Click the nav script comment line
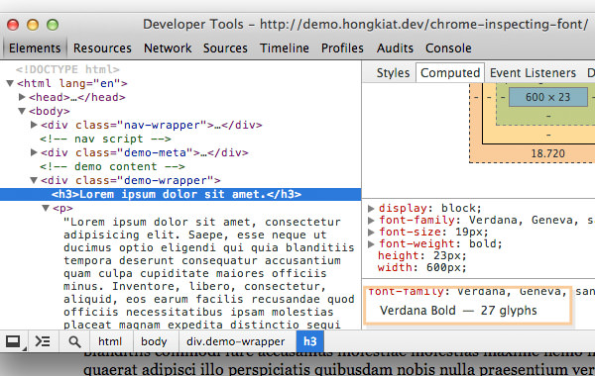595x376 pixels. pyautogui.click(x=105, y=139)
